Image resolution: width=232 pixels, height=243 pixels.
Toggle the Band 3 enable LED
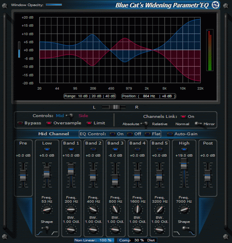pyautogui.click(x=115, y=149)
